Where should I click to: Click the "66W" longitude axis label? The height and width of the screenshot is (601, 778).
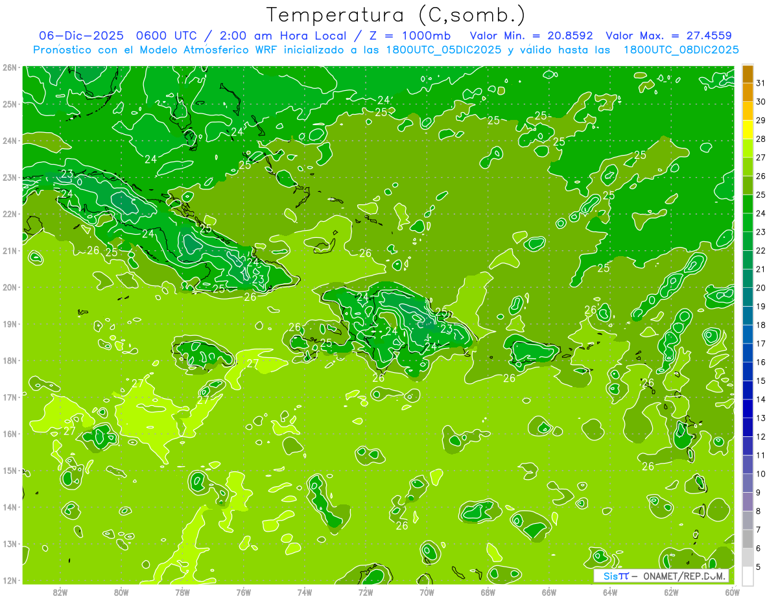548,591
